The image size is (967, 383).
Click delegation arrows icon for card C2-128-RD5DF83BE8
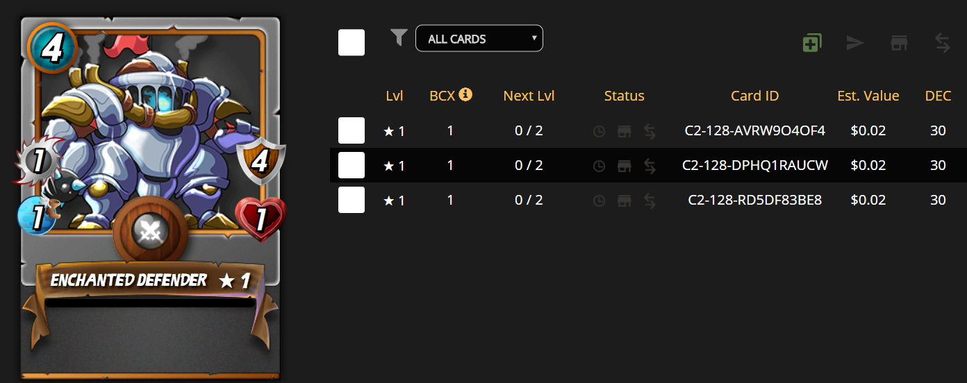[x=650, y=201]
